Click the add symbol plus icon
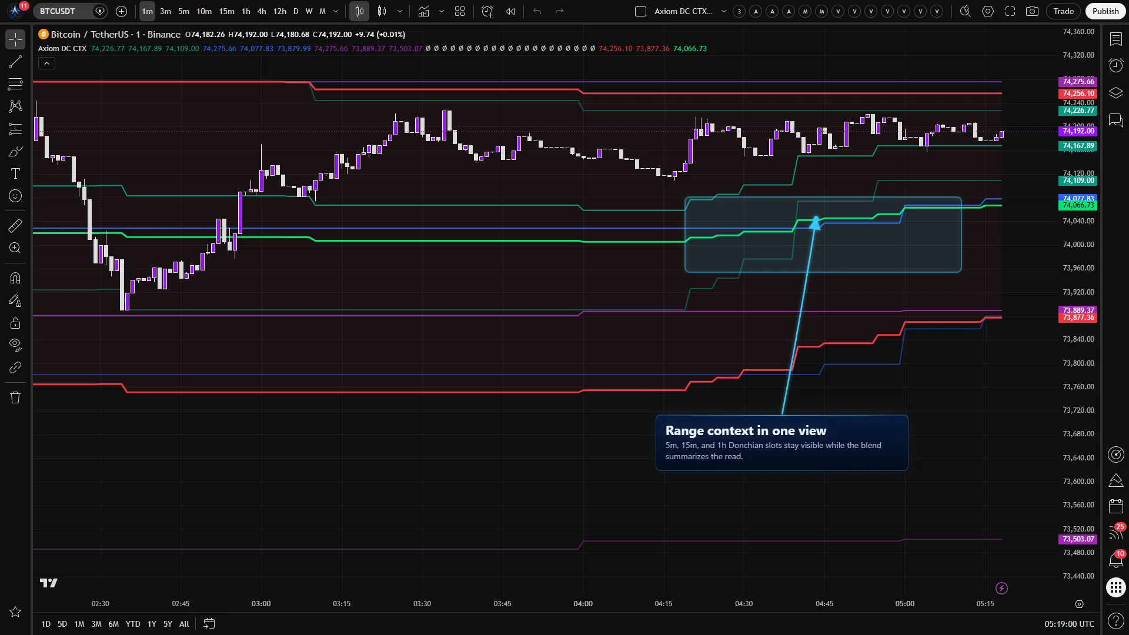The width and height of the screenshot is (1129, 635). 122,11
